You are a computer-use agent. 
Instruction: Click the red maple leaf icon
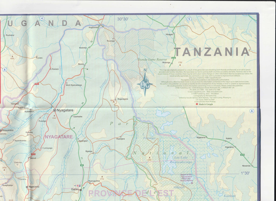tap(197, 104)
